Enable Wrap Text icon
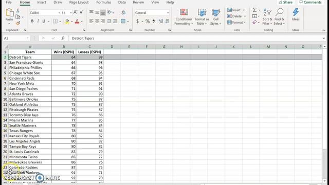This screenshot has height=185, width=329. click(x=123, y=12)
